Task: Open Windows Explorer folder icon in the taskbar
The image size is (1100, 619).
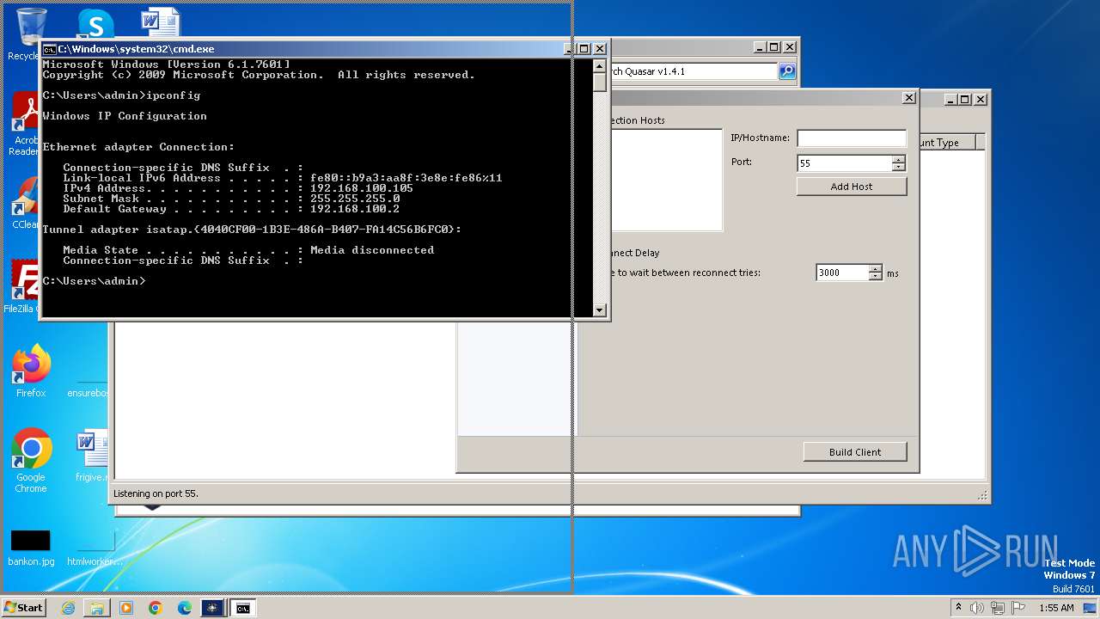Action: point(97,608)
